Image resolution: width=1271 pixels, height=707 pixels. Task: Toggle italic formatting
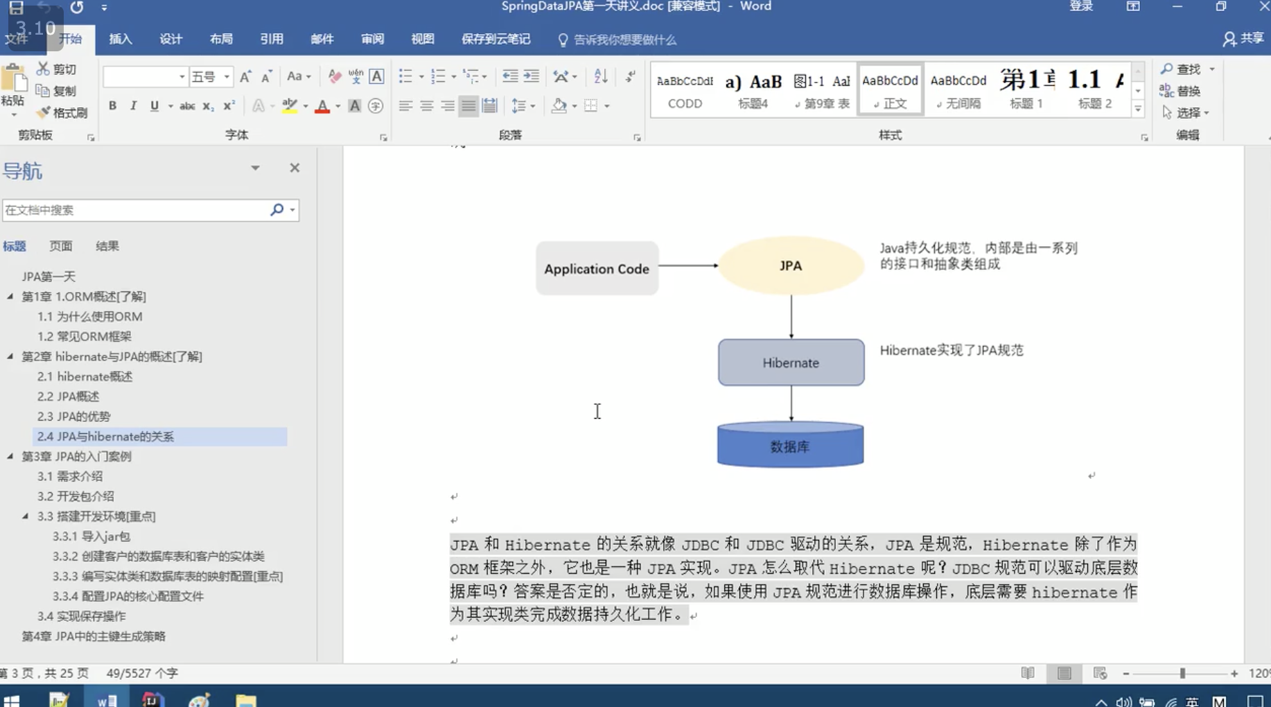click(x=133, y=106)
